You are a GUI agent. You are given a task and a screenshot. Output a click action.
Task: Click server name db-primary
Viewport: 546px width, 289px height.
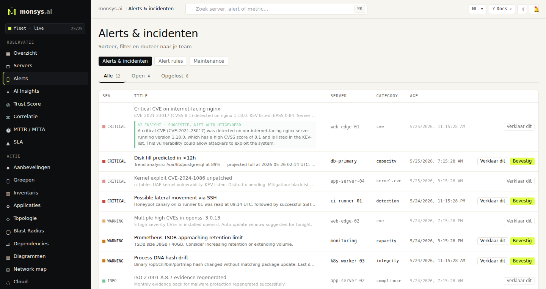(x=344, y=161)
